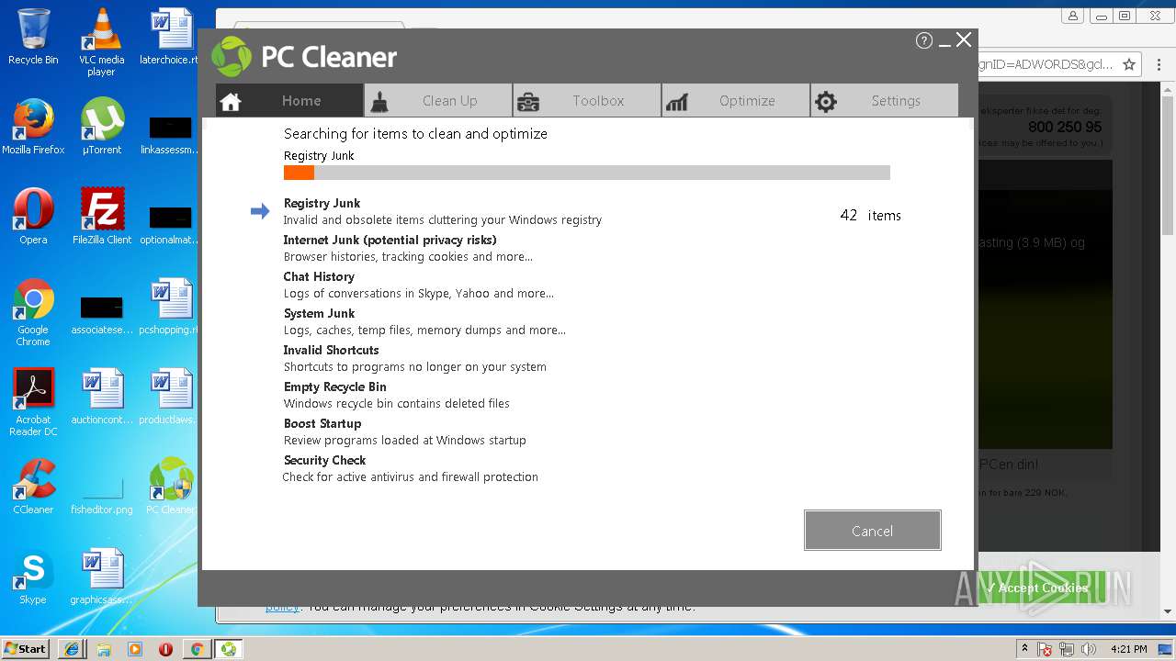Open the Opera desktop shortcut
Viewport: 1176px width, 661px height.
(33, 217)
